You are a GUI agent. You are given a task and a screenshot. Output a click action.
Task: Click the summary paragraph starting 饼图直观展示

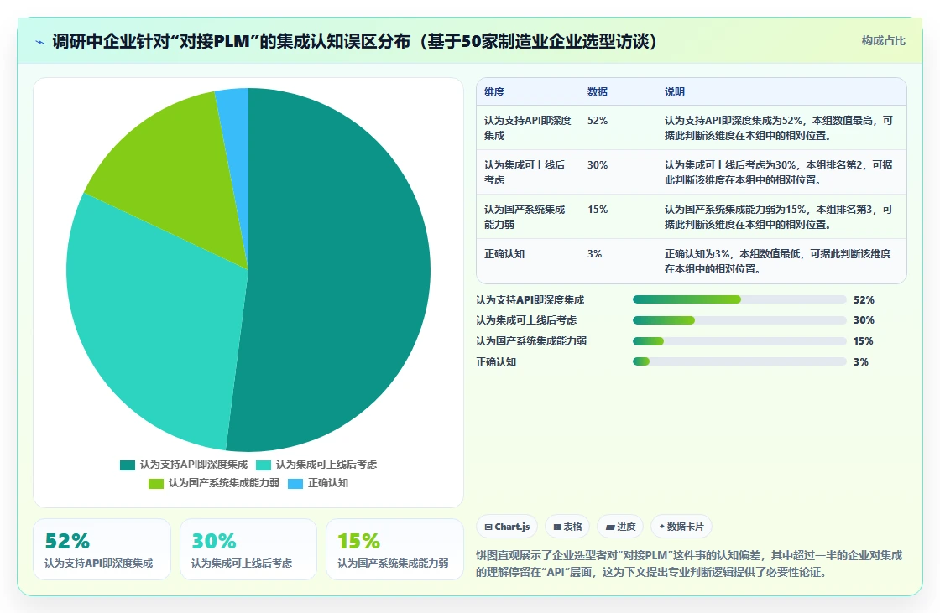689,564
